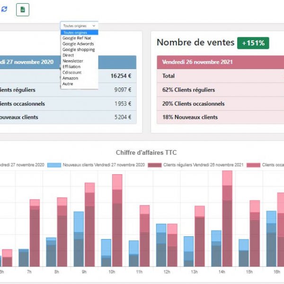Toggle Clients réguliers Vendredi 26 novembre 2021 label
This screenshot has height=284, width=284.
(x=203, y=165)
